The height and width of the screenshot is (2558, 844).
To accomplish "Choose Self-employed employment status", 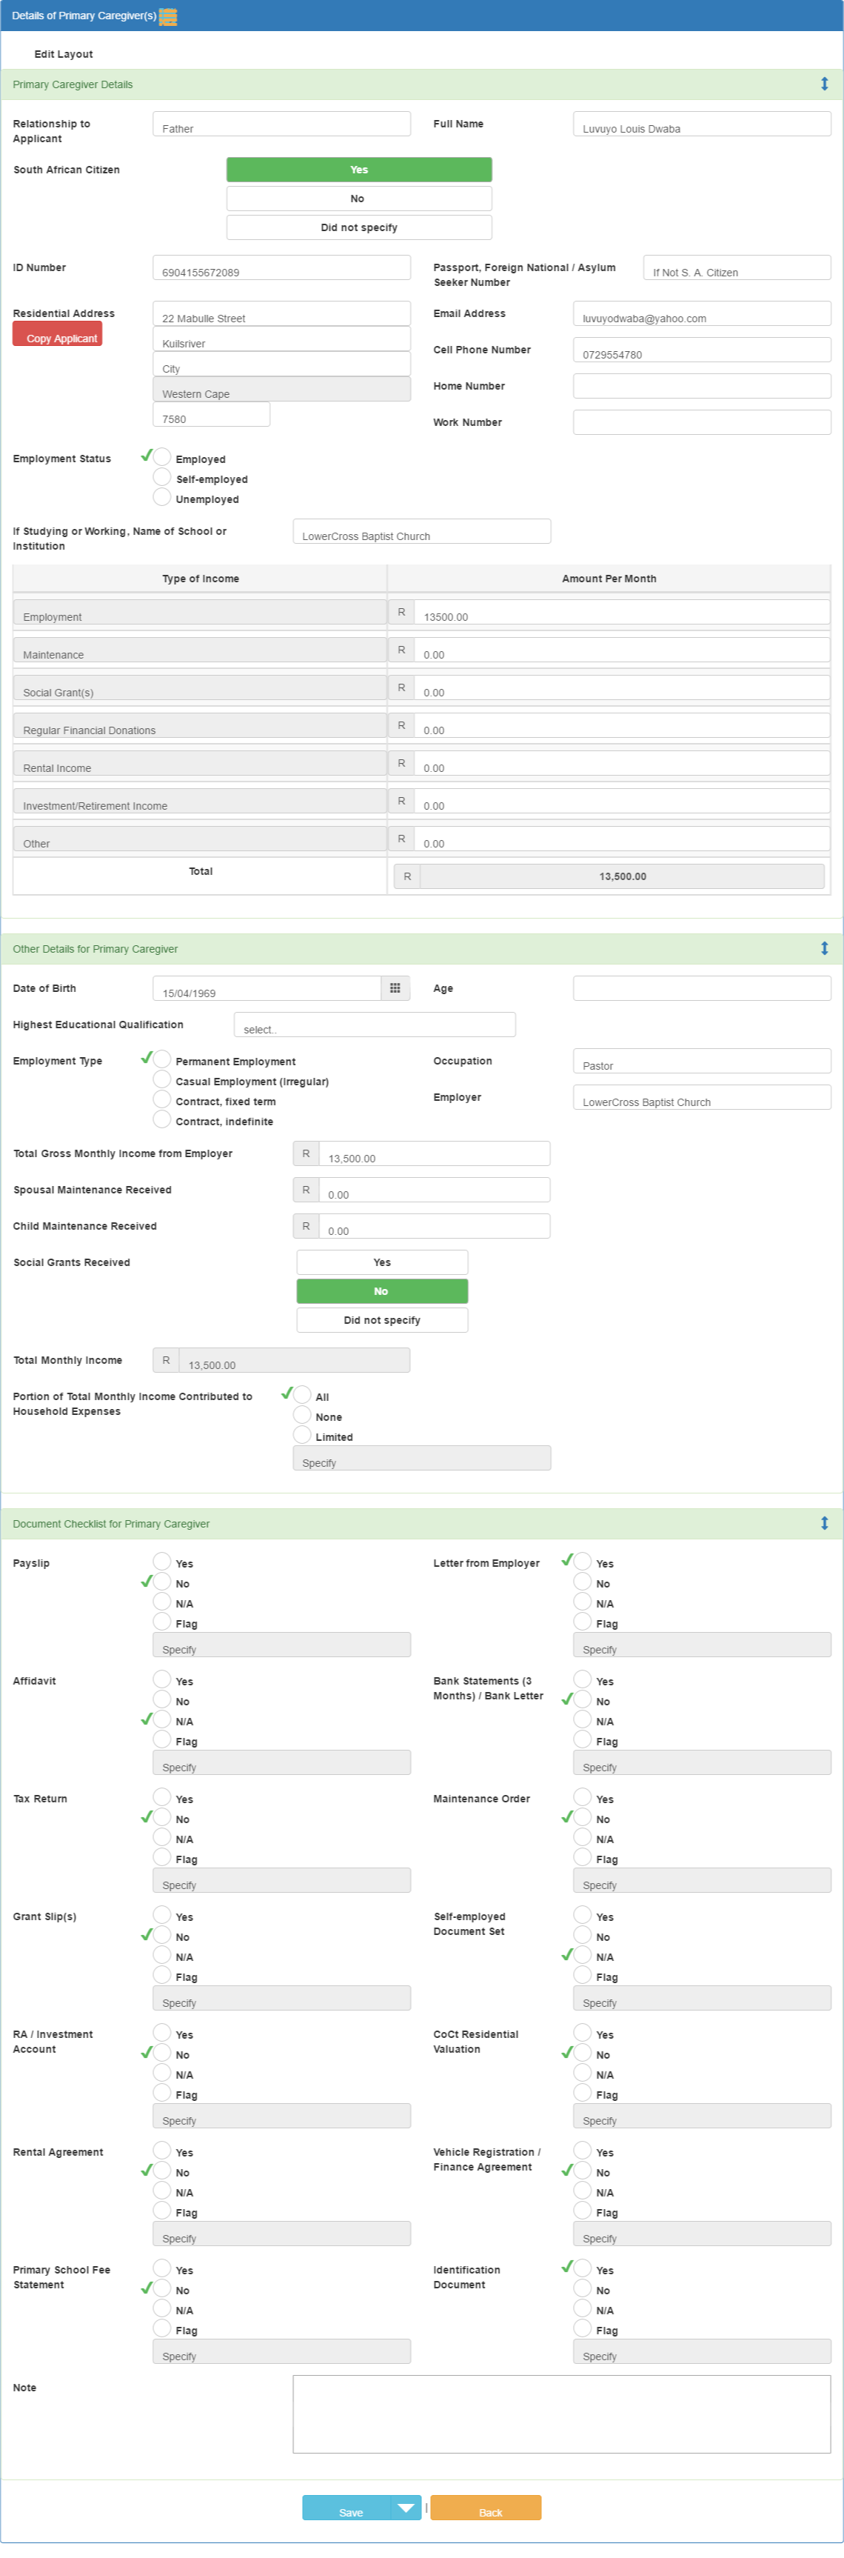I will click(x=162, y=476).
